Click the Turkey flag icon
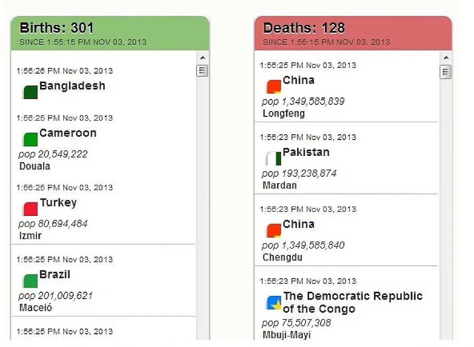The image size is (474, 347). coord(31,209)
